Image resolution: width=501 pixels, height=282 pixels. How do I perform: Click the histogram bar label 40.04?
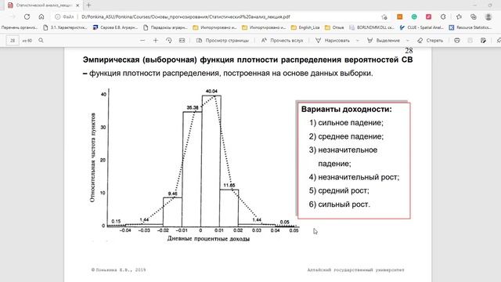211,91
